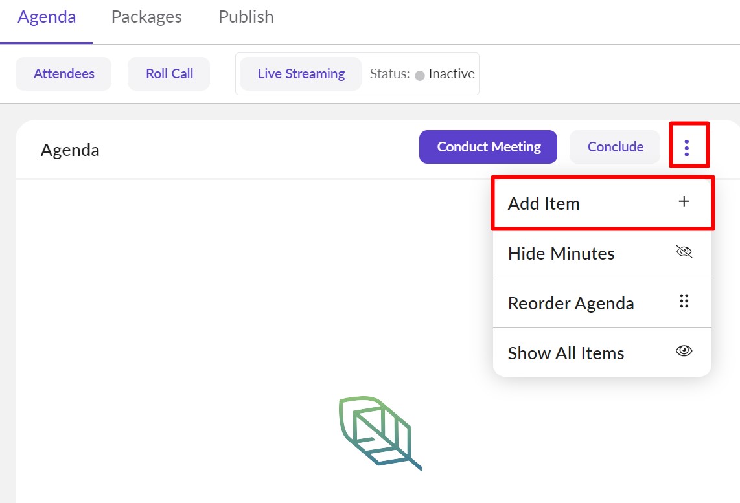Click the Conclude button
This screenshot has width=740, height=503.
point(615,147)
